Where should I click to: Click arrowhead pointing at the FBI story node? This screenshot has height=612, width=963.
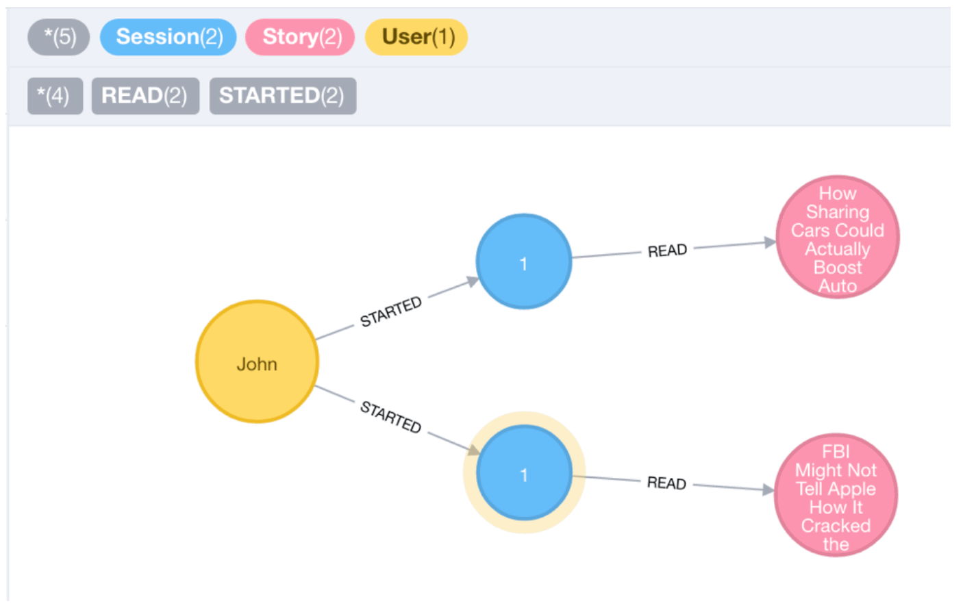point(768,489)
